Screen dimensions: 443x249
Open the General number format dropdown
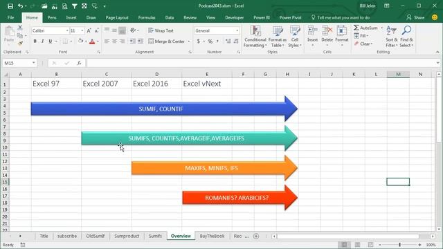click(237, 30)
